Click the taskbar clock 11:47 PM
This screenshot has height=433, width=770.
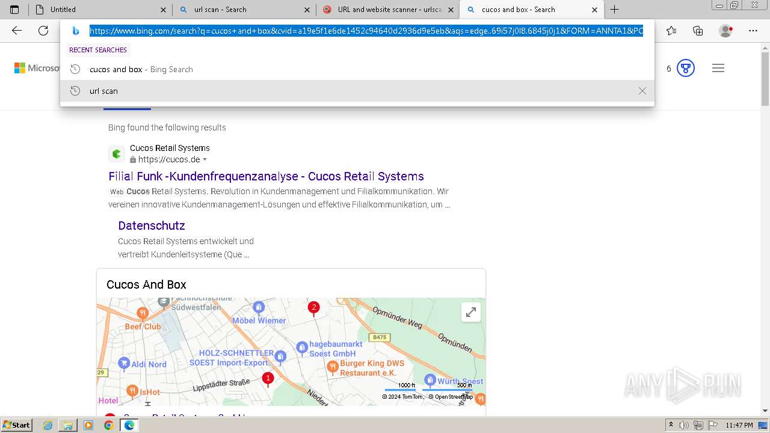tap(739, 425)
